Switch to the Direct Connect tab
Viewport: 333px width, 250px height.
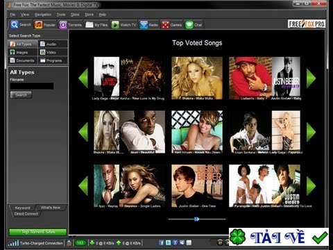point(26,214)
